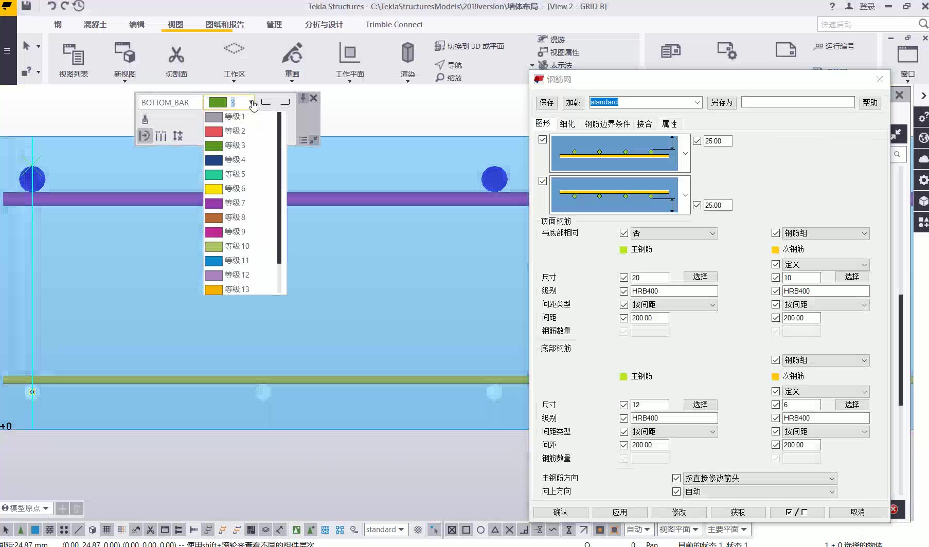Open 表示法 representation settings
Screen dimensions: 929x547
pos(555,65)
